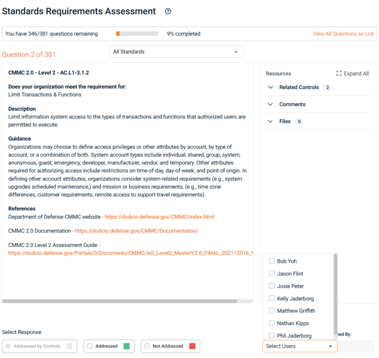Click the Description section heading
Screen dimensions: 379x358
[x=22, y=108]
